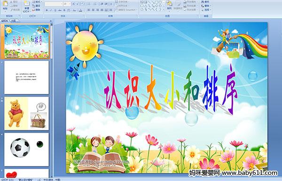Open the font name dropdown
Viewport: 282px width, 181px height.
[54, 4]
